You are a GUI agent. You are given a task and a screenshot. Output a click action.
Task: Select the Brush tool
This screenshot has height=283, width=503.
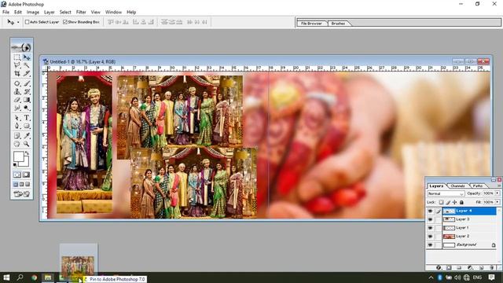pos(27,83)
